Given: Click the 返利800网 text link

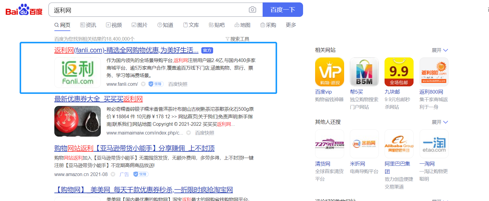Looking at the screenshot, I should (431, 92).
